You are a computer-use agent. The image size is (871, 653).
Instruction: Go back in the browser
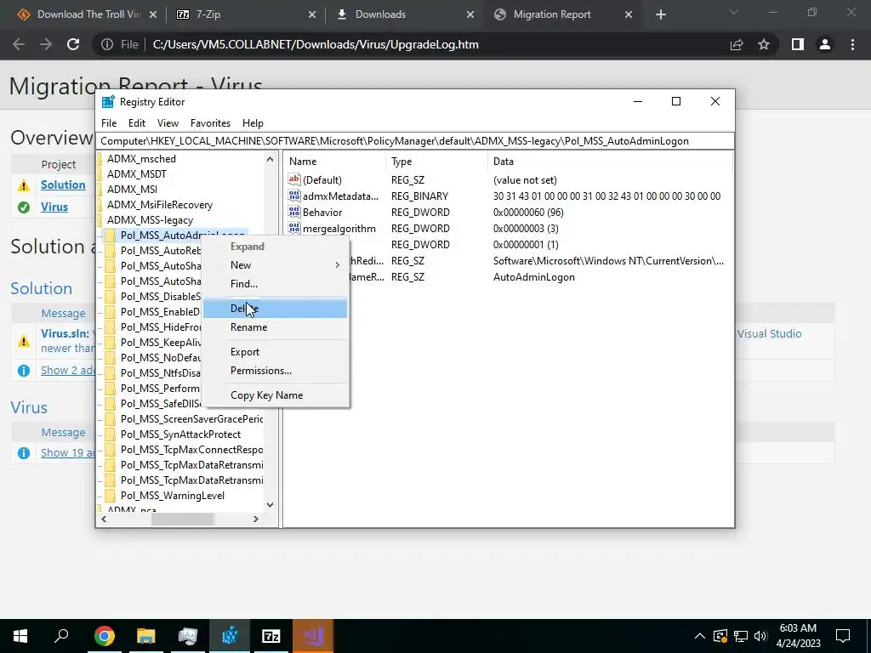19,44
